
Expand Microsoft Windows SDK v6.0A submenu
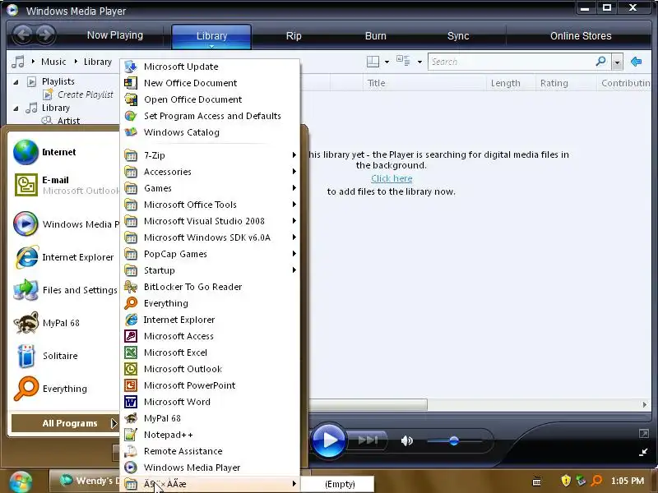(x=210, y=237)
